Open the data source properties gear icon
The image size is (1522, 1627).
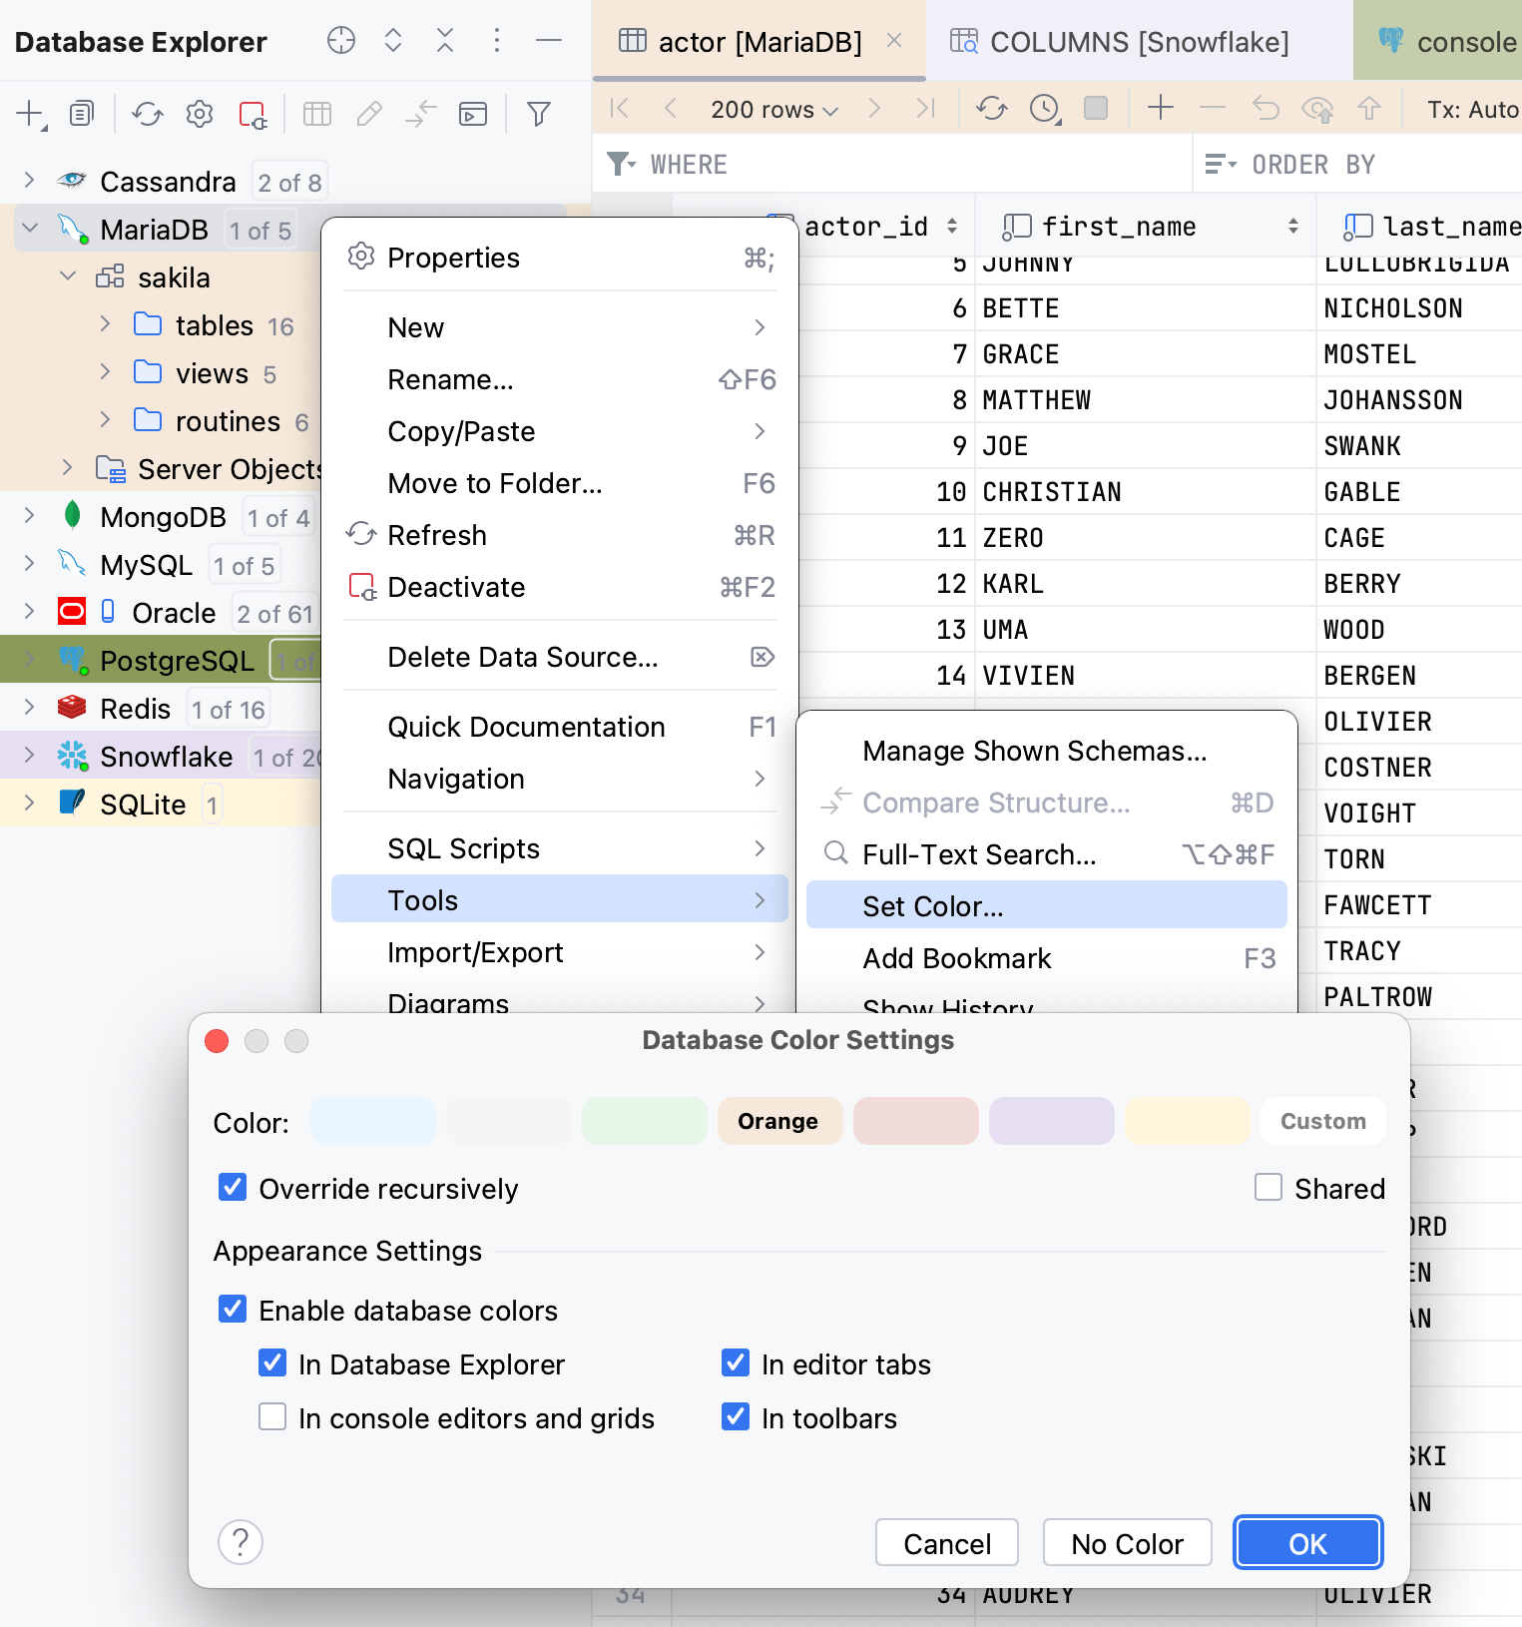(x=200, y=114)
